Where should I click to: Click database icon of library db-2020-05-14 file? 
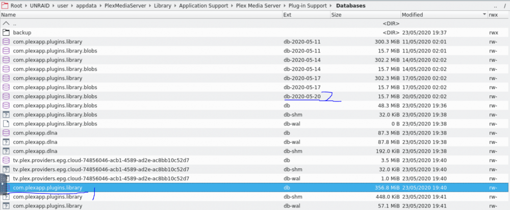tap(6, 60)
